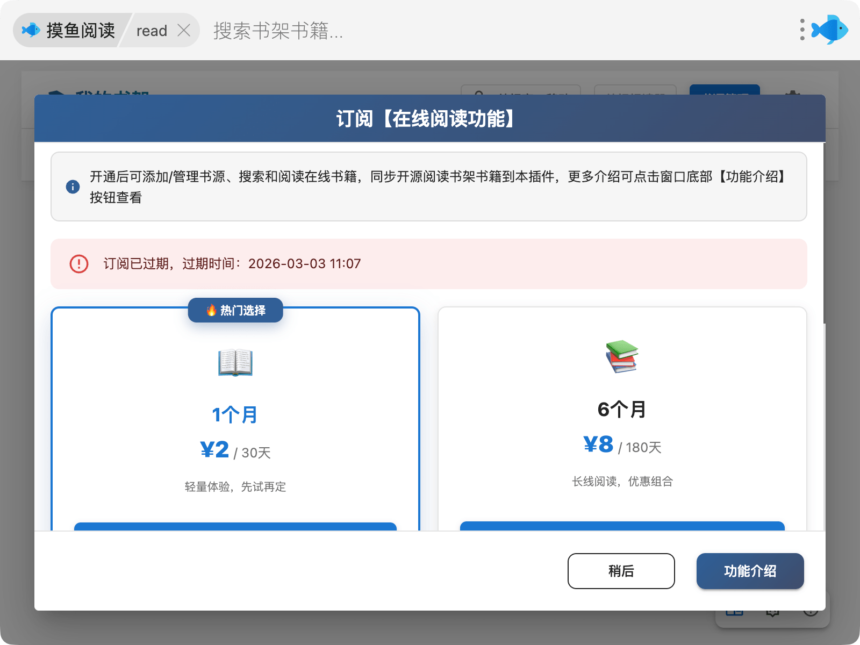
Task: Select the 6个月 subscription plan card
Action: (622, 419)
